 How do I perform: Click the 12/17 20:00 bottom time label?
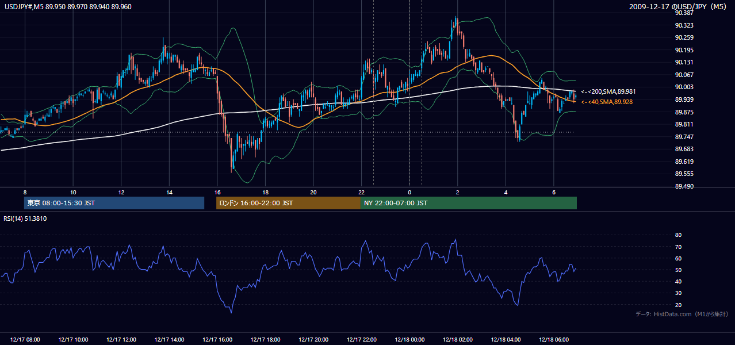coord(313,340)
